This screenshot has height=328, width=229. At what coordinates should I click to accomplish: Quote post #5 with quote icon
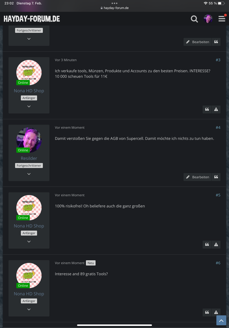(x=207, y=244)
